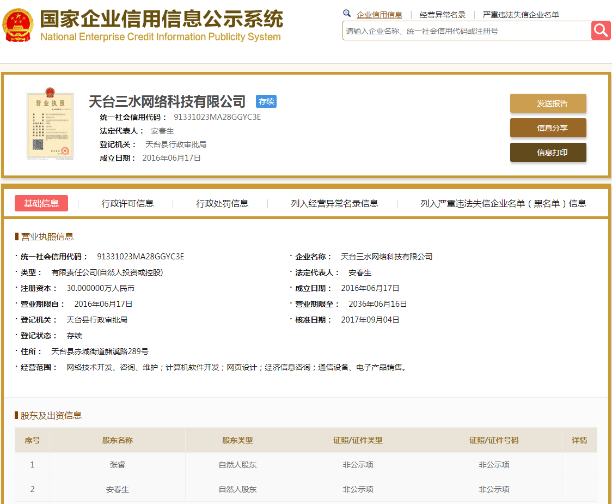Focus the enterprise name search field
This screenshot has width=612, height=504.
pos(466,31)
